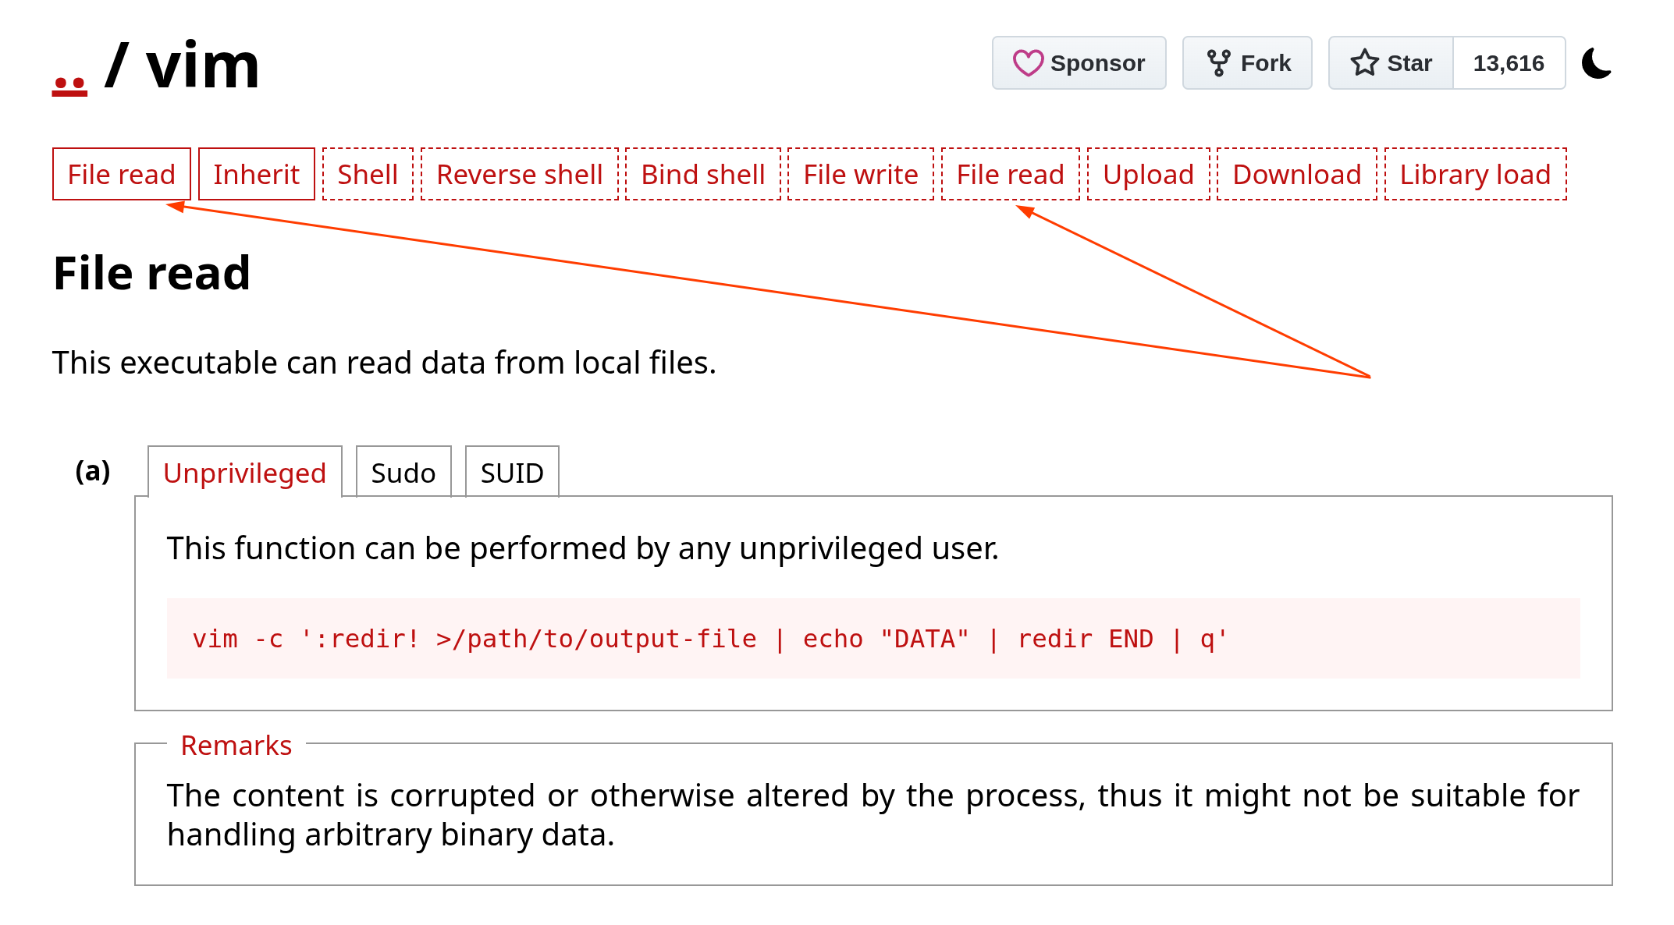
Task: Jump to the Bind shell tag
Action: (x=703, y=174)
